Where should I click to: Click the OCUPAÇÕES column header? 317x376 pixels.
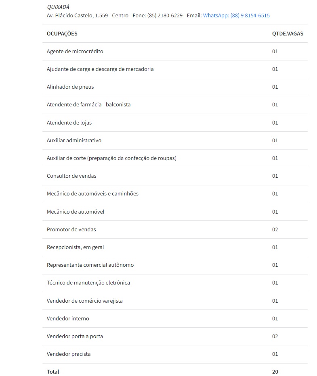(62, 33)
